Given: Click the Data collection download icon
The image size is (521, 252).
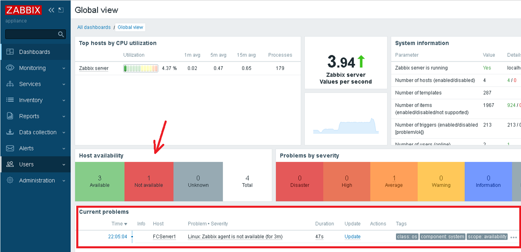Looking at the screenshot, I should [10, 132].
